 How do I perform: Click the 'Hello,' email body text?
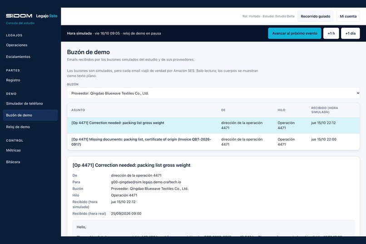[81, 227]
